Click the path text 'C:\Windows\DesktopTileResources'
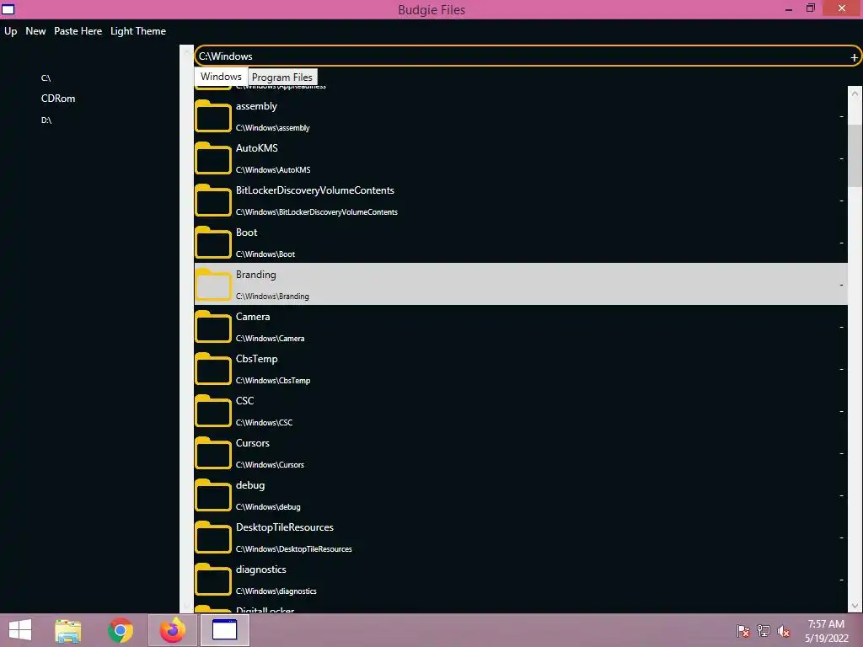Screen dimensions: 863x647 coord(294,549)
